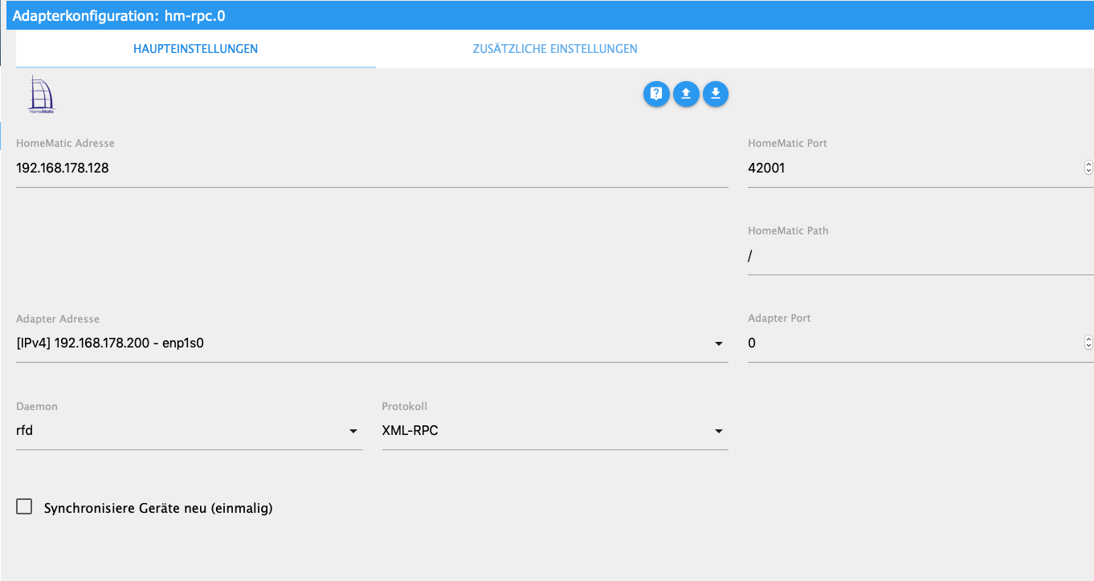Switch to the Haupteinstellungen tab
Viewport: 1094px width, 581px height.
(x=195, y=49)
